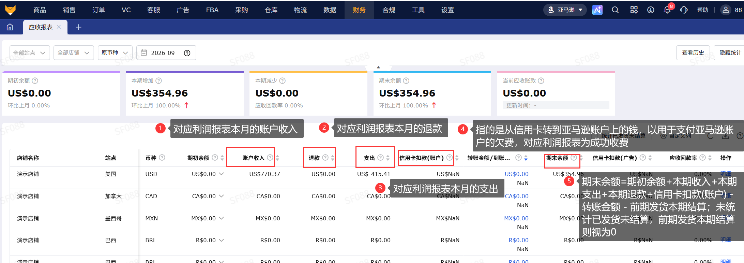This screenshot has height=263, width=744.
Task: Open the 设置 menu
Action: 447,10
